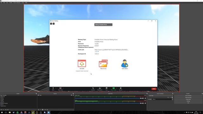This screenshot has height=114, width=203.
Task: Click the green Share Screen toolbar icon
Action: pyautogui.click(x=114, y=89)
